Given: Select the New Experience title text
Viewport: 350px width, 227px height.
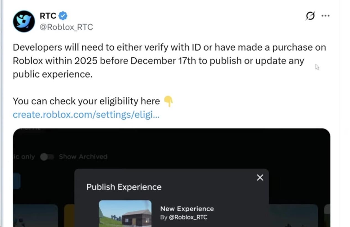Looking at the screenshot, I should (x=187, y=209).
